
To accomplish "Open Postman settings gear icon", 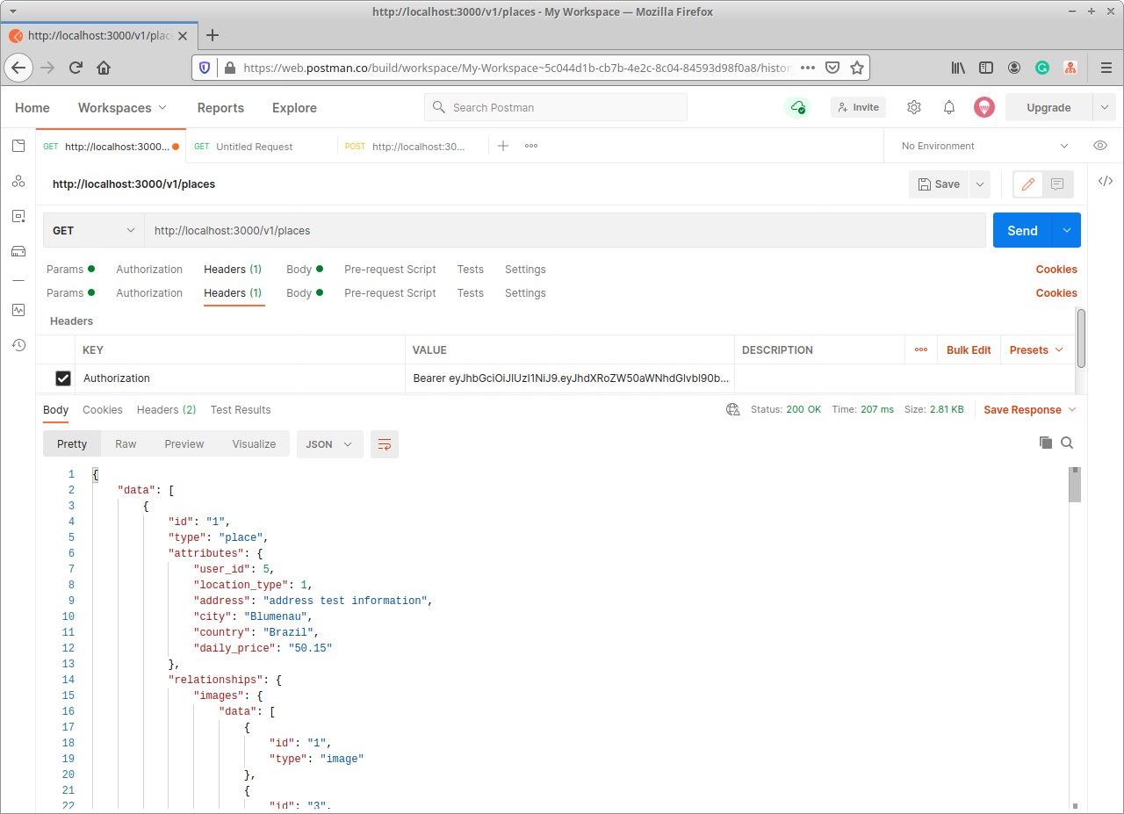I will [x=914, y=107].
